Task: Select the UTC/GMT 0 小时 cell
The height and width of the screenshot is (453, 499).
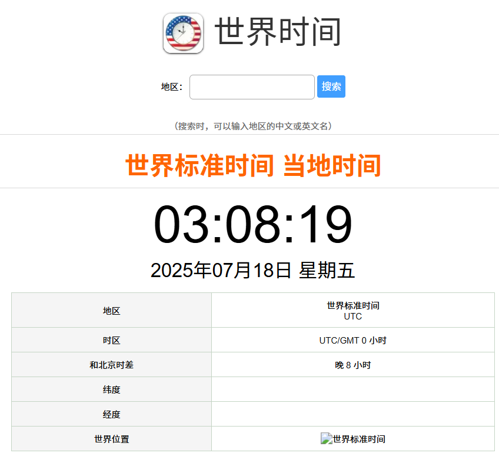Action: (x=353, y=340)
